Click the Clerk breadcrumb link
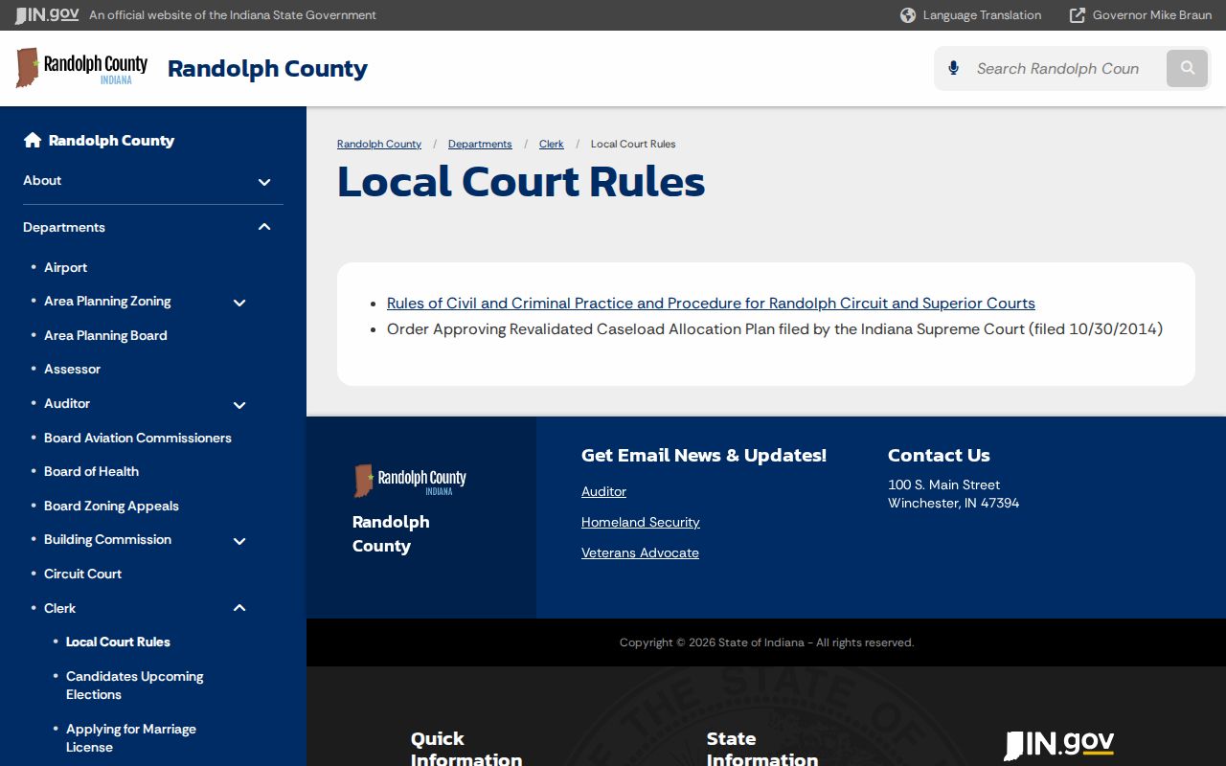 (552, 144)
